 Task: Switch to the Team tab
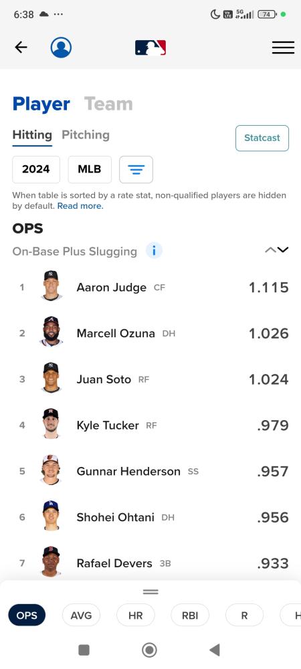(108, 104)
